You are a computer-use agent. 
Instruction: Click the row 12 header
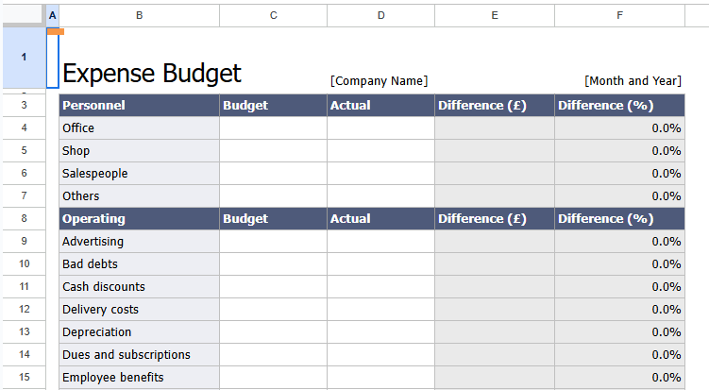23,309
